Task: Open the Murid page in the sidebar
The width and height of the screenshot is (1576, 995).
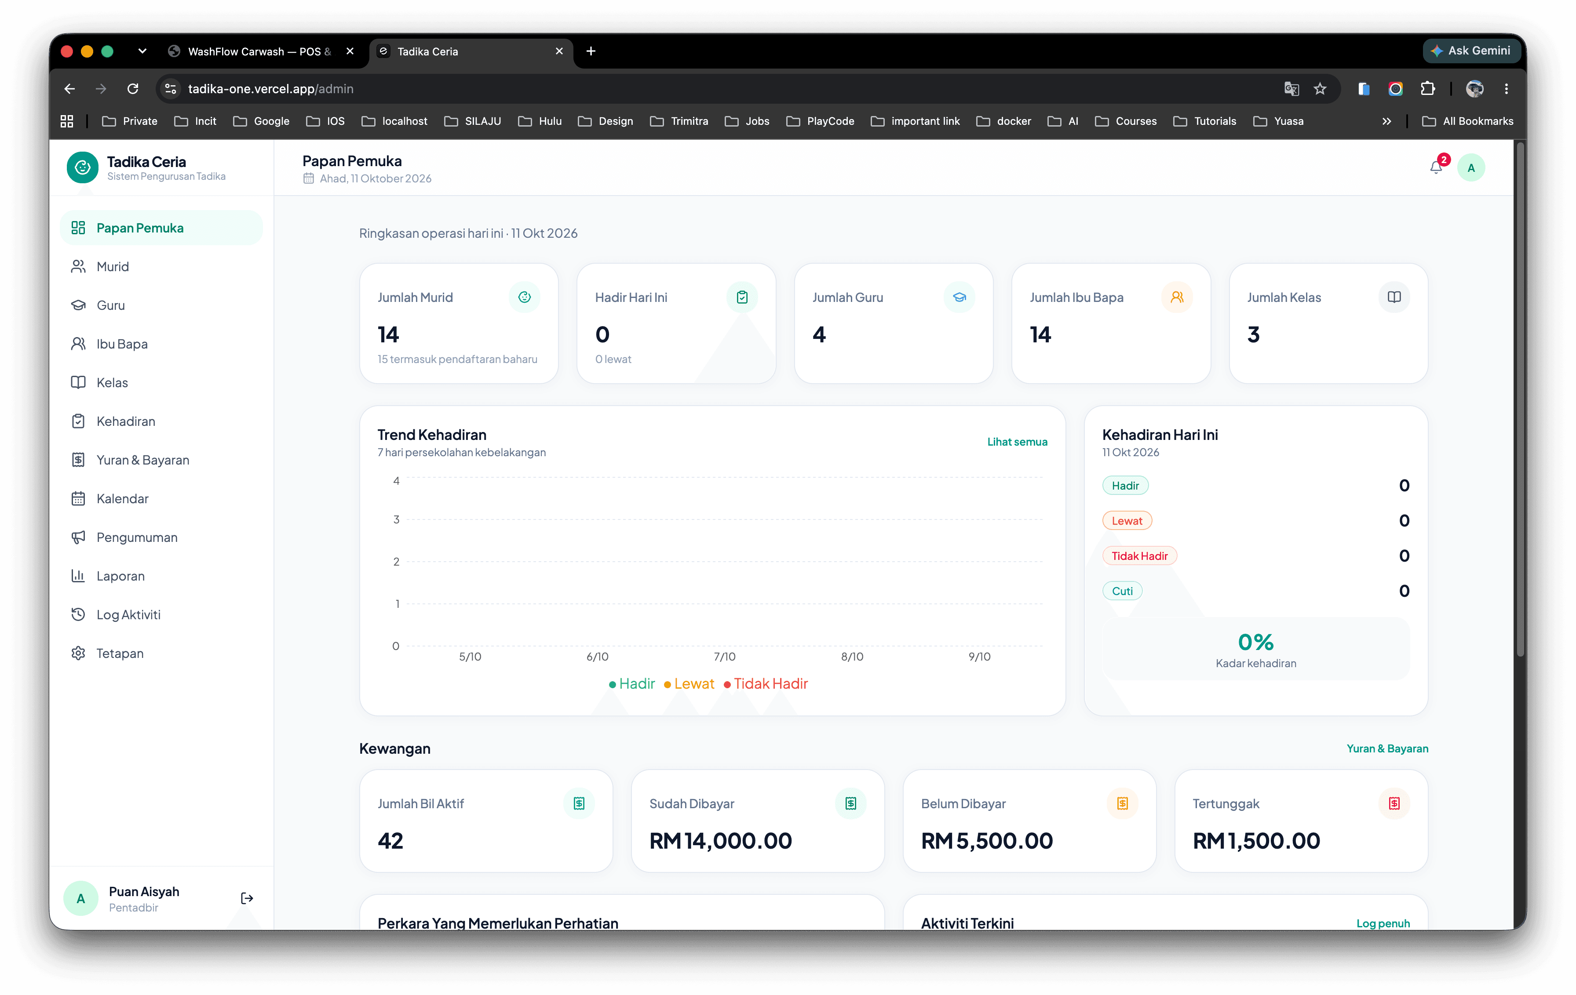Action: point(161,267)
